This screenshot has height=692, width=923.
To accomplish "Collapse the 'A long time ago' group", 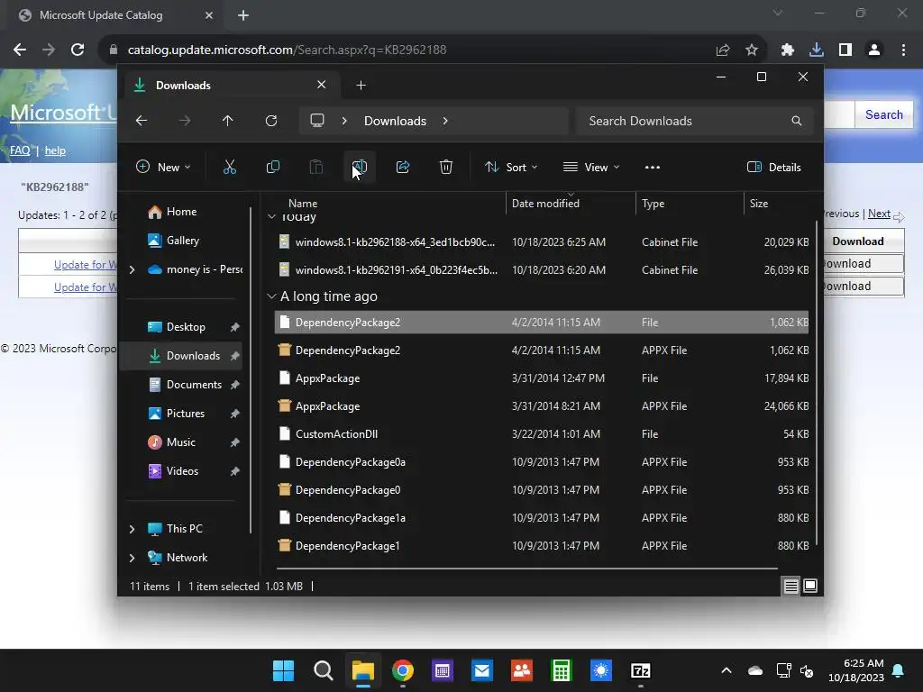I will (271, 296).
